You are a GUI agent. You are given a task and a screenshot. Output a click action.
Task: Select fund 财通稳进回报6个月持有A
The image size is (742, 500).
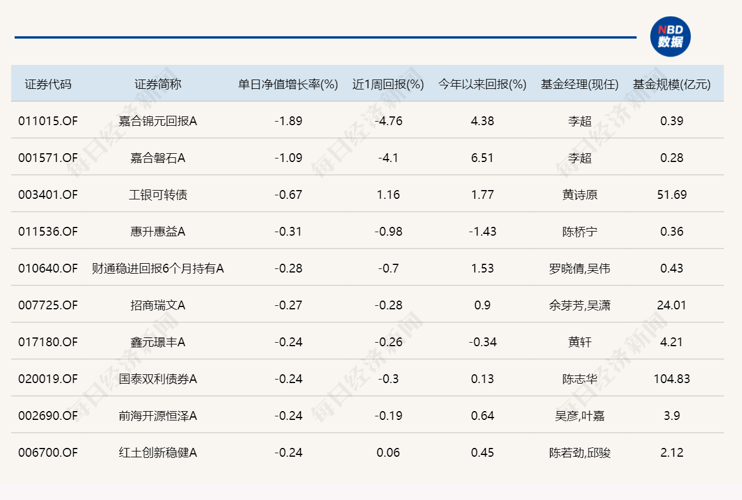tap(156, 268)
